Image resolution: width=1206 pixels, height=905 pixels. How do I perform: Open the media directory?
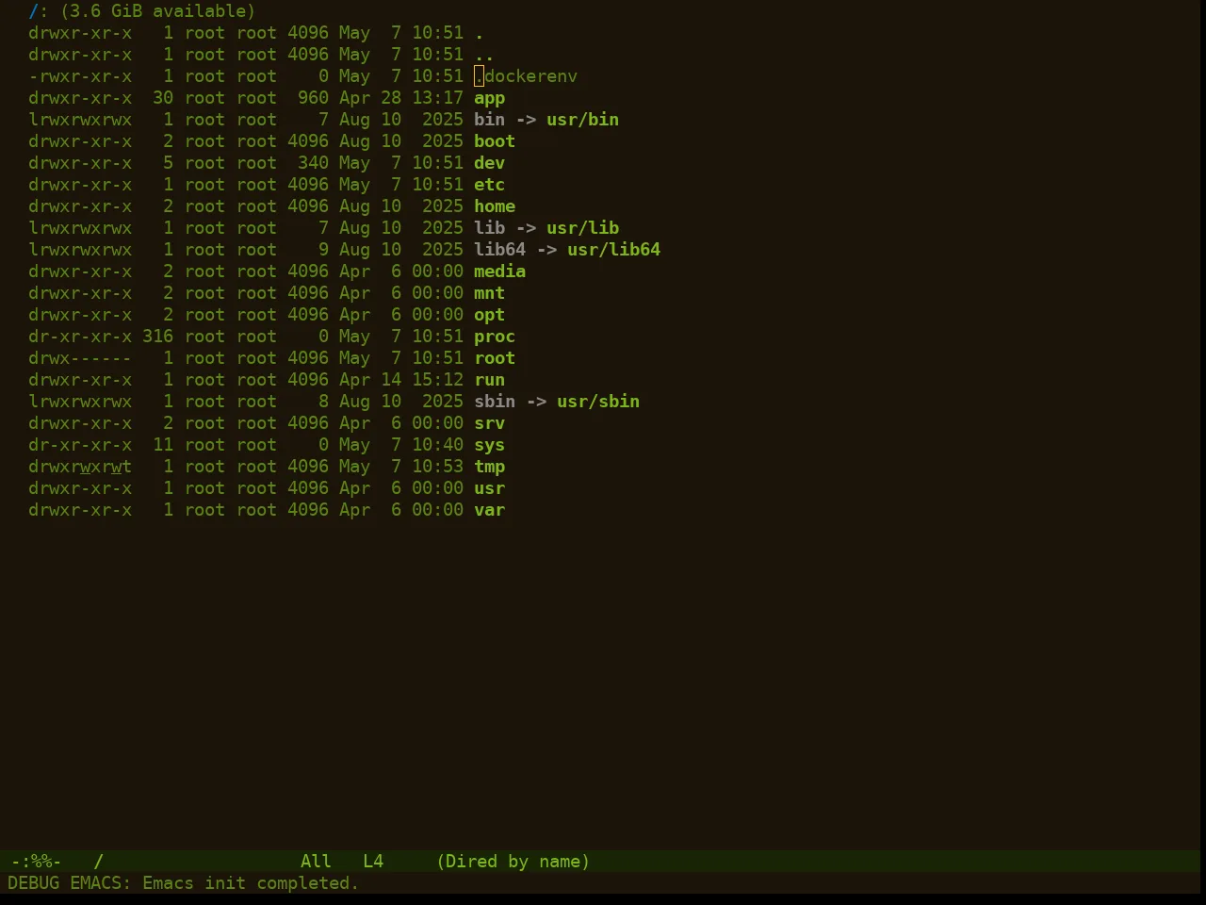coord(499,271)
